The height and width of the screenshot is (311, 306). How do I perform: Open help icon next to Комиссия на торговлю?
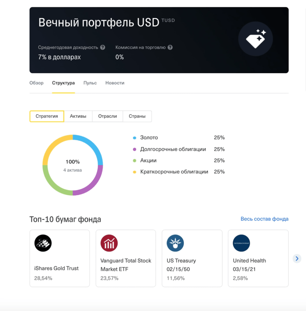pos(170,47)
